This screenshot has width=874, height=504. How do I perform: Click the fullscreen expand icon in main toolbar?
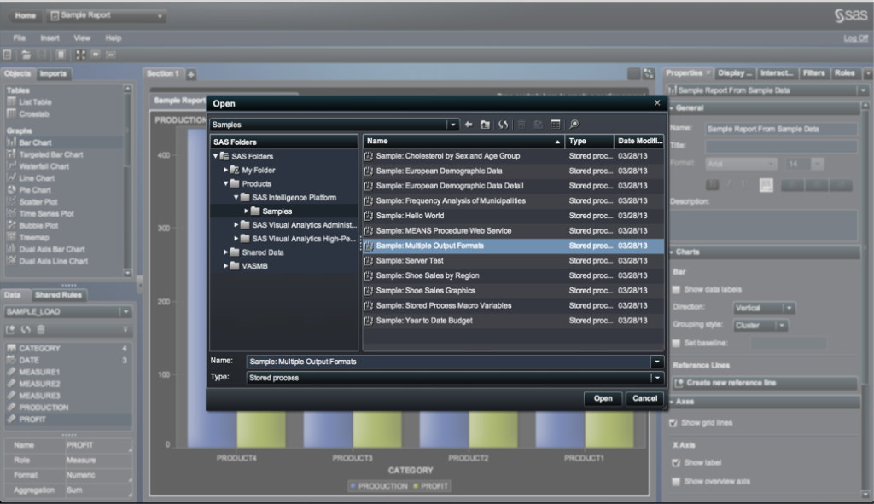pyautogui.click(x=80, y=55)
